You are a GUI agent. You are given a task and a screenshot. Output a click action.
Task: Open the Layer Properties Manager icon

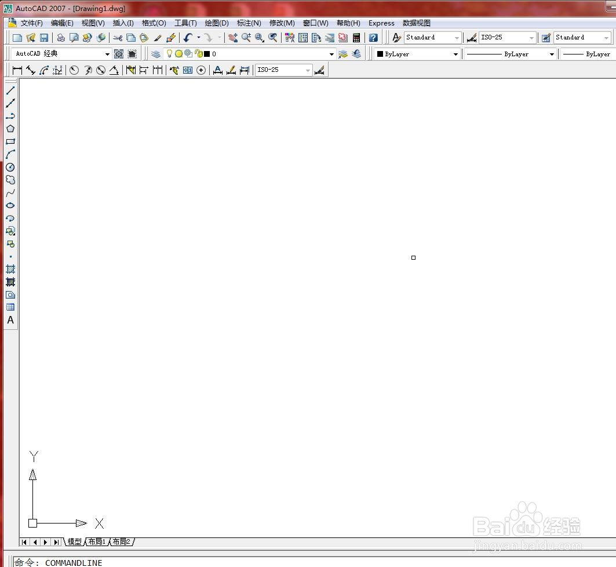pyautogui.click(x=155, y=54)
